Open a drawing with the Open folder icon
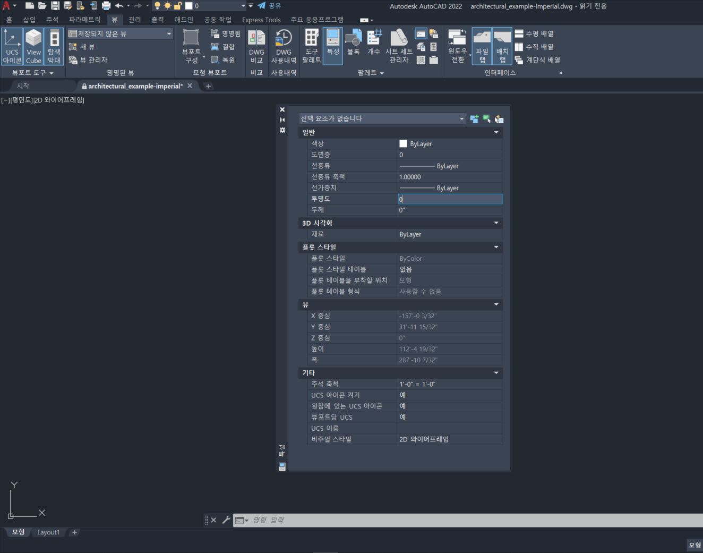The image size is (703, 553). click(42, 6)
